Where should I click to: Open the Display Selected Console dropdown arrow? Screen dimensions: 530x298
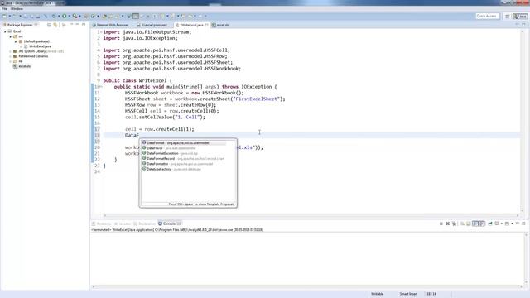(502, 223)
